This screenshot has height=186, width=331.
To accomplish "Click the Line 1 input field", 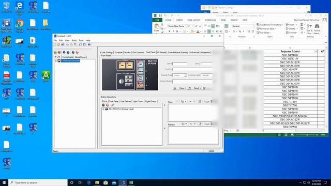I will point(180,64).
